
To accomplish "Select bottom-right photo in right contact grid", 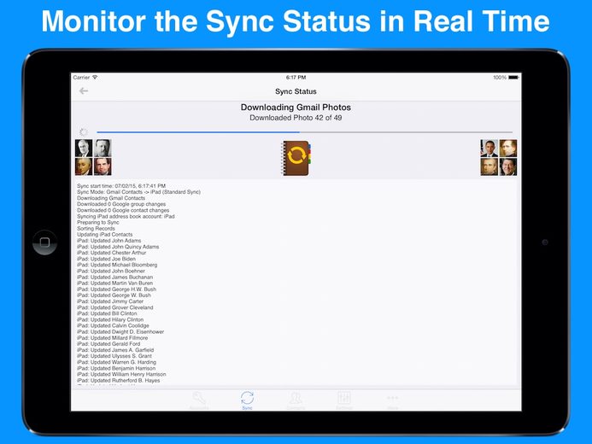I will 508,166.
